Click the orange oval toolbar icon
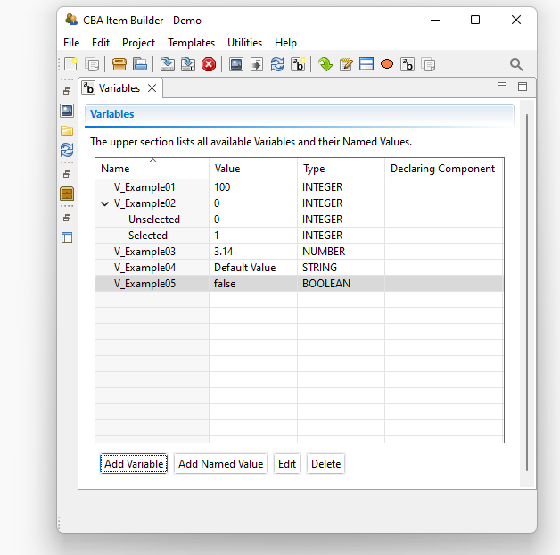 [x=387, y=64]
